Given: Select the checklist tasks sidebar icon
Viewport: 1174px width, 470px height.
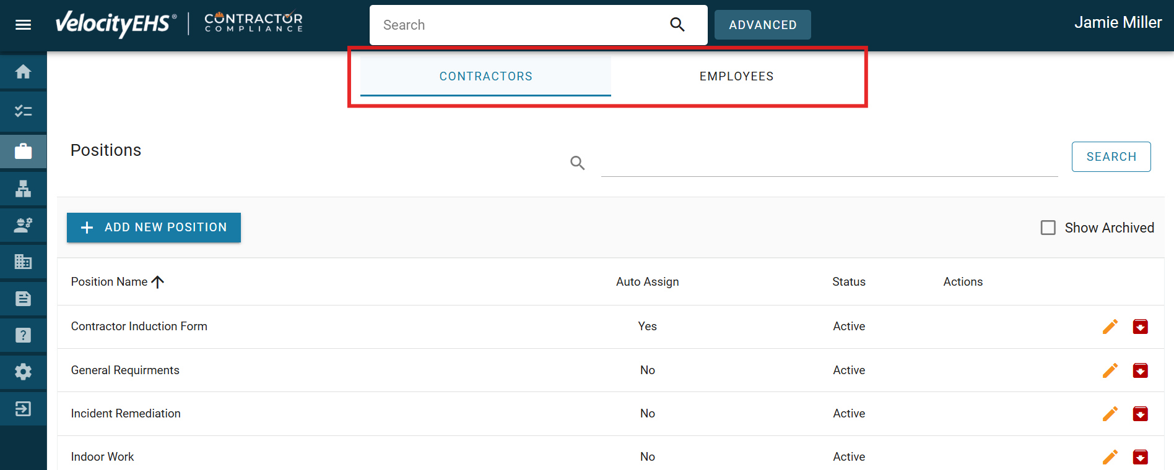Looking at the screenshot, I should coord(24,111).
